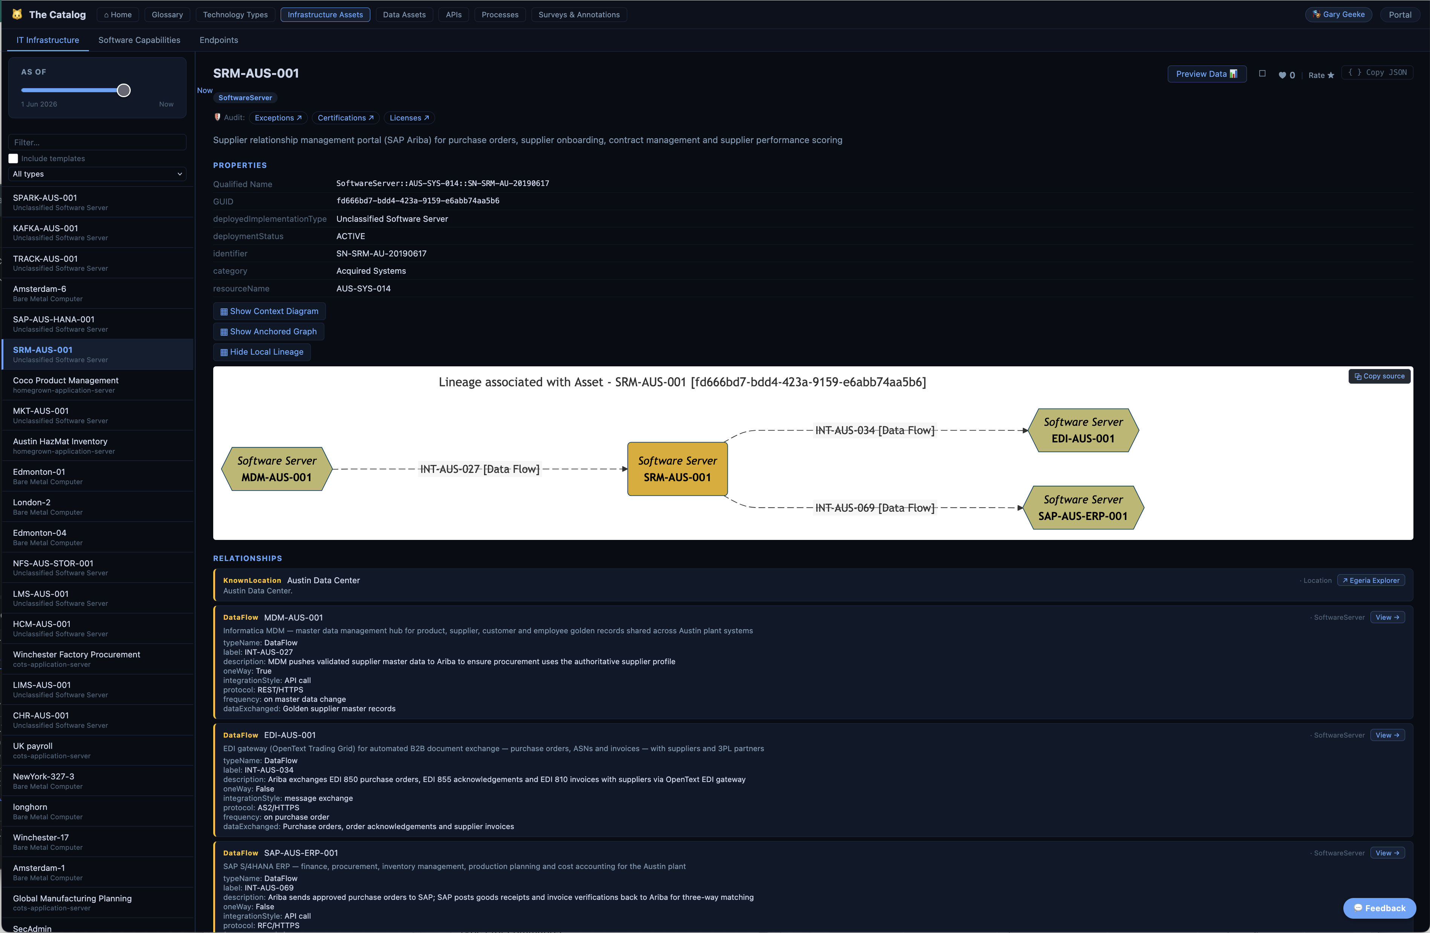The height and width of the screenshot is (933, 1430).
Task: Open audit Licenses link
Action: [x=409, y=118]
